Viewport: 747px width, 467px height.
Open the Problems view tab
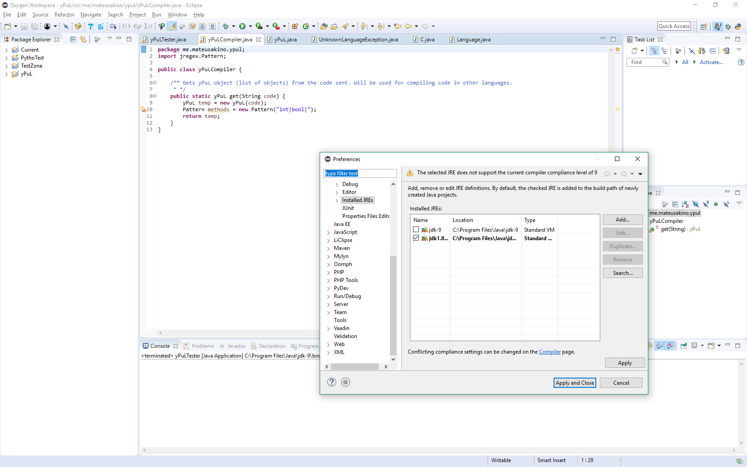pos(203,346)
